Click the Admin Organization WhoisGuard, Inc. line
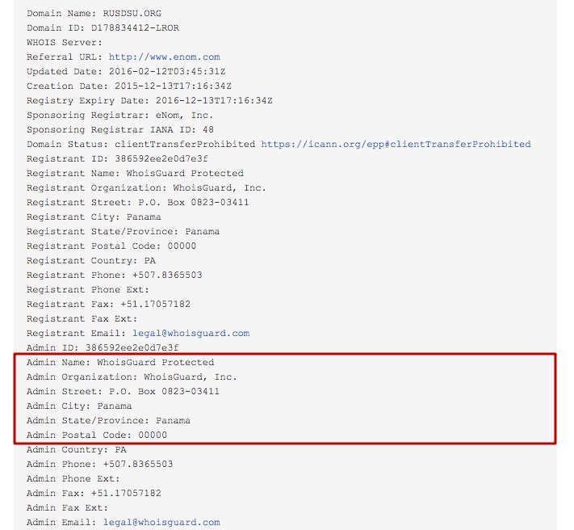This screenshot has width=574, height=530. [x=132, y=376]
